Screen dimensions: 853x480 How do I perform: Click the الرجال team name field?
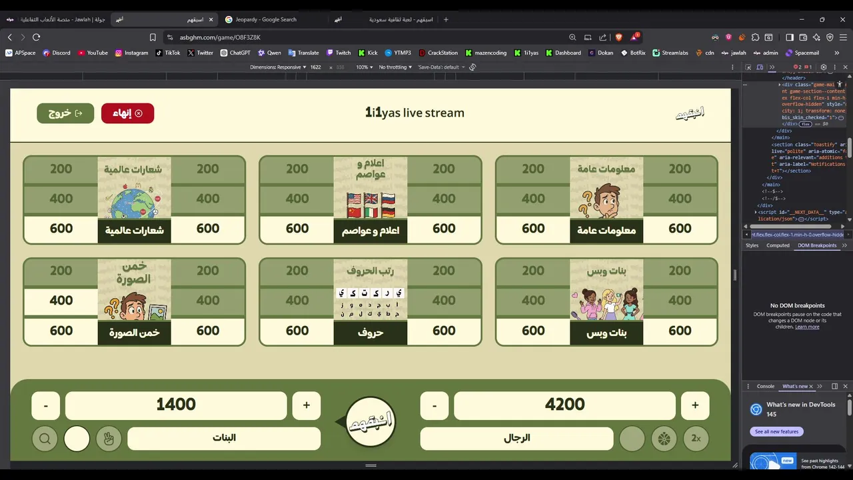pyautogui.click(x=516, y=439)
